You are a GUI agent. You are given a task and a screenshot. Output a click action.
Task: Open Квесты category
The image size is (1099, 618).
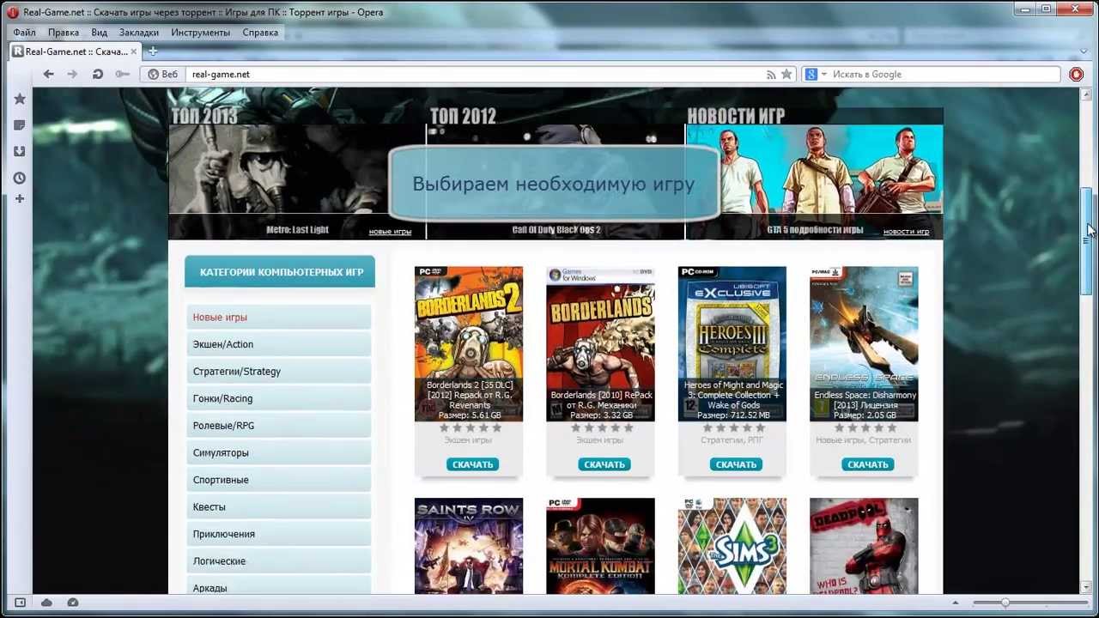coord(279,506)
